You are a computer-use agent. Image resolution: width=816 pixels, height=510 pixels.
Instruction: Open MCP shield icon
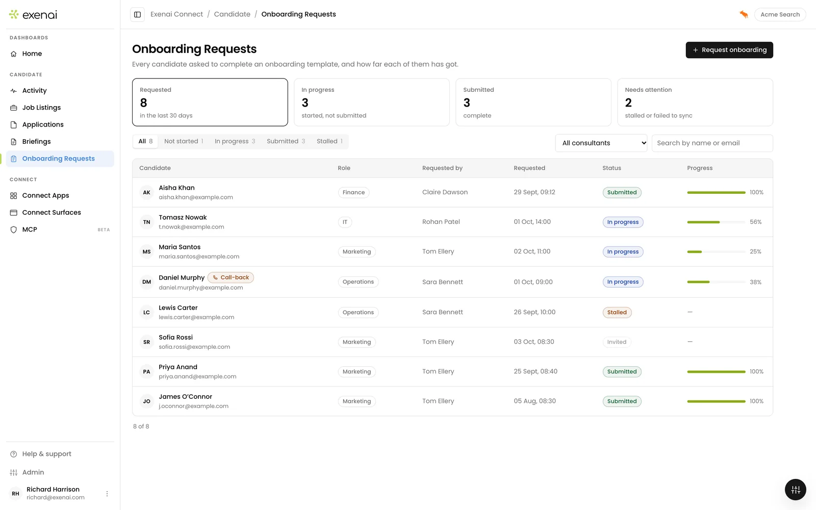tap(14, 229)
